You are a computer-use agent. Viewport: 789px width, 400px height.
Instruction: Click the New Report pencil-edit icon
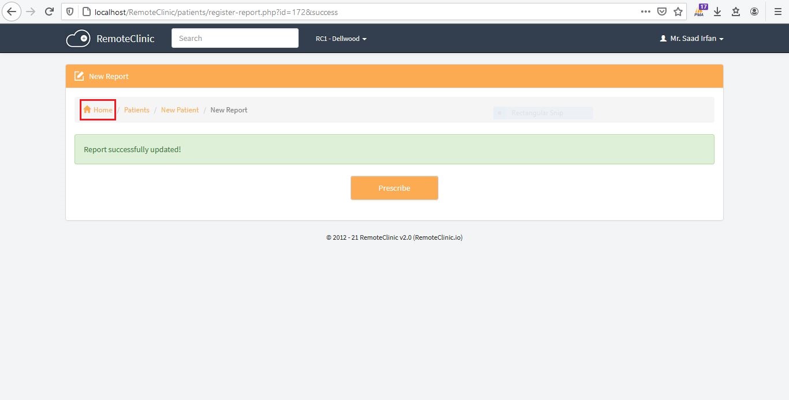coord(79,76)
